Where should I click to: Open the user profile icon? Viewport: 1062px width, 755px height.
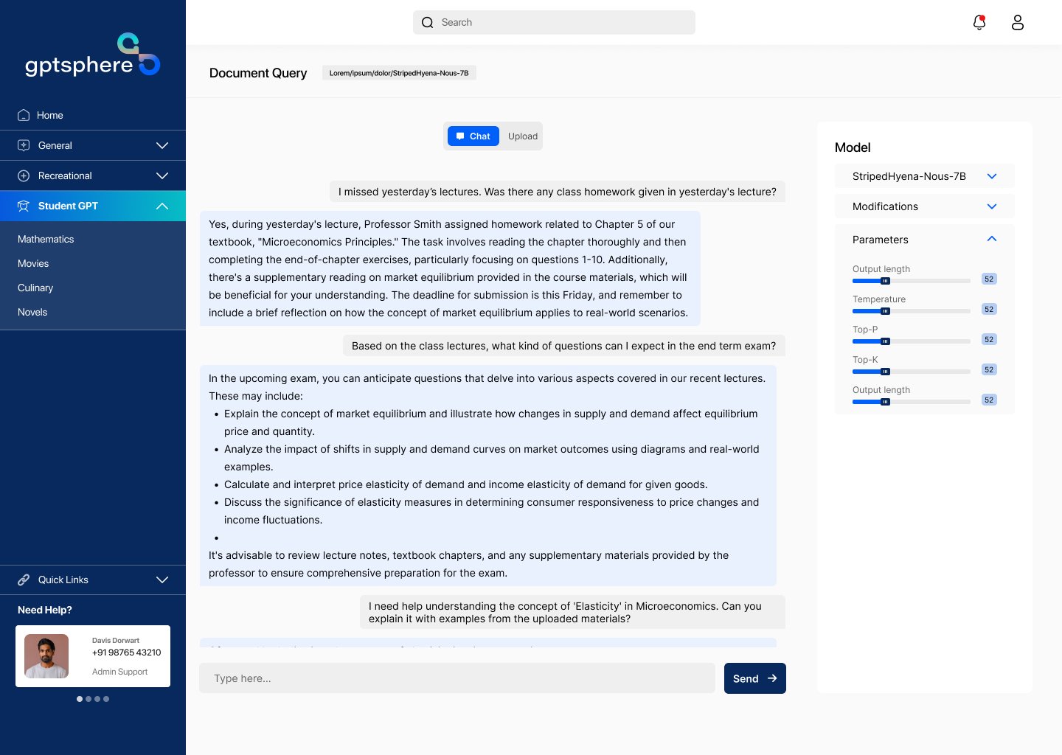[1018, 22]
